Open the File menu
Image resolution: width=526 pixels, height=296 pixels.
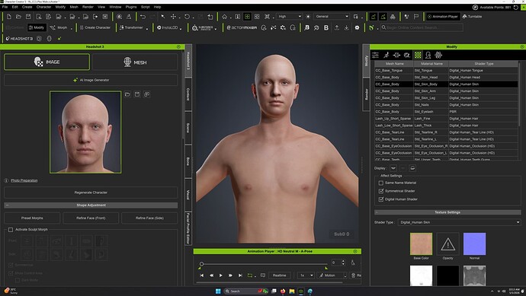click(x=5, y=7)
